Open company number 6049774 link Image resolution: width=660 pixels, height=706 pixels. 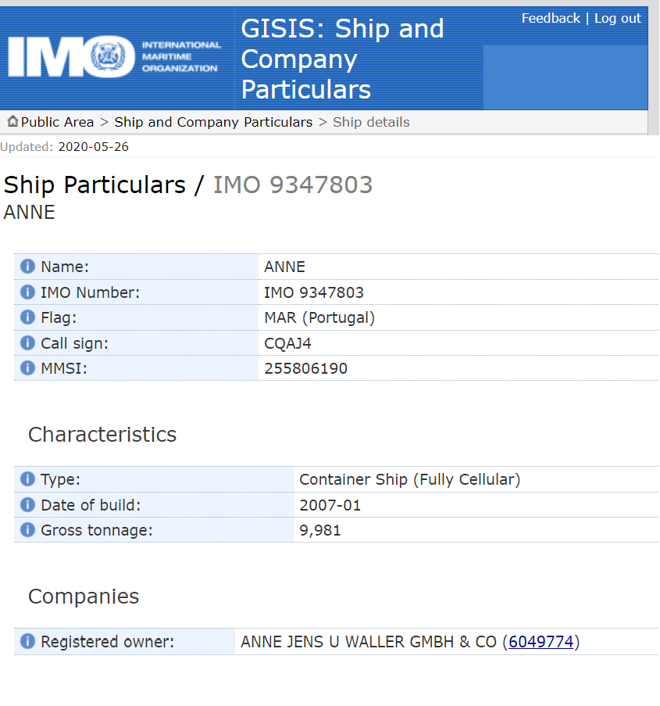[x=541, y=642]
